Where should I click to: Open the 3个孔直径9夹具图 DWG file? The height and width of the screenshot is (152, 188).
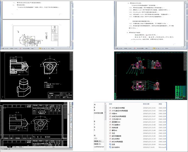click(x=118, y=108)
